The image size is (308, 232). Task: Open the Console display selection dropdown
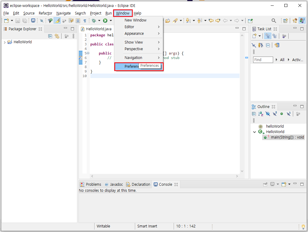click(278, 184)
